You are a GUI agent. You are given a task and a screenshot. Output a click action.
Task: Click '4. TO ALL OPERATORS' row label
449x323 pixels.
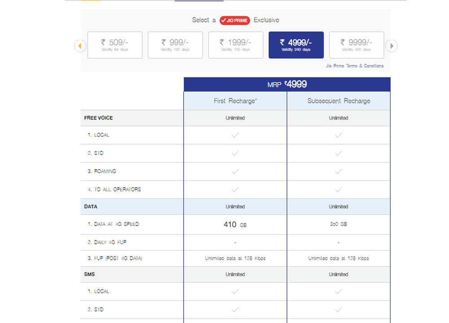tap(114, 189)
